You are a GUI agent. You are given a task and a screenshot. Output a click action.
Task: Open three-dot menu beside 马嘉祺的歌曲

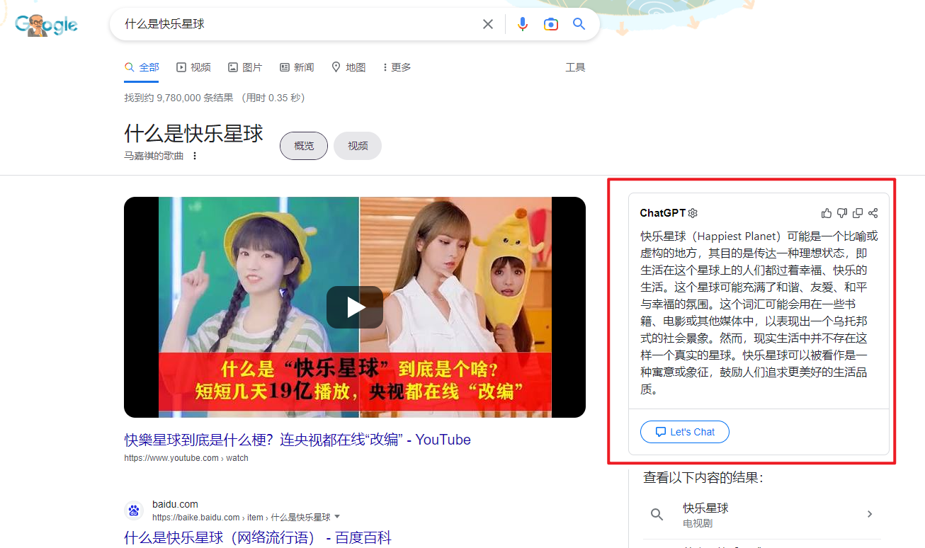click(x=195, y=156)
